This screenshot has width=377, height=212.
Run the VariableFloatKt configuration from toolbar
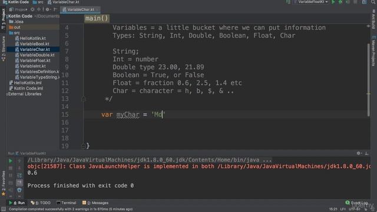[333, 2]
